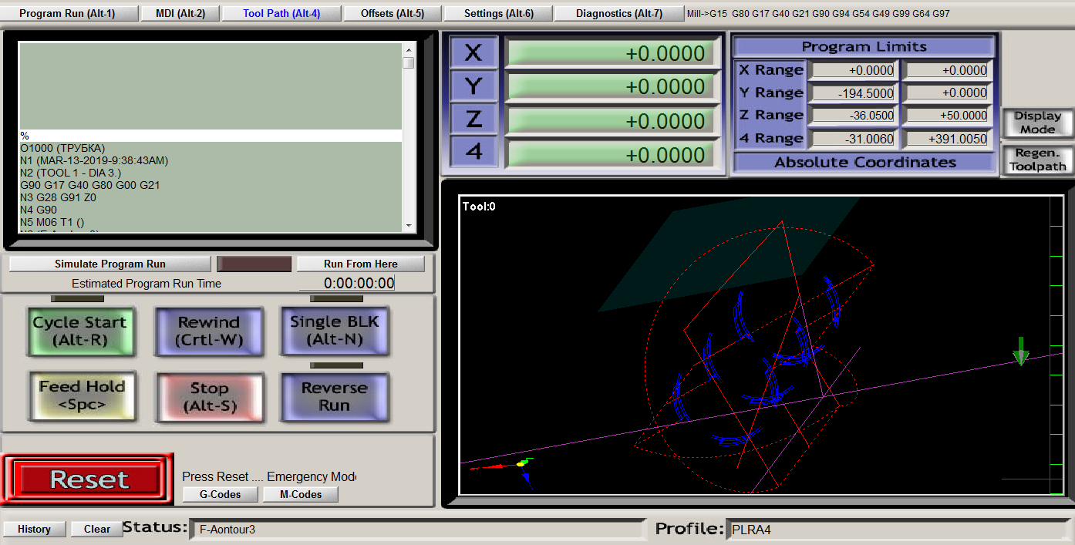The width and height of the screenshot is (1075, 545).
Task: Zero the Z axis button
Action: click(x=473, y=120)
